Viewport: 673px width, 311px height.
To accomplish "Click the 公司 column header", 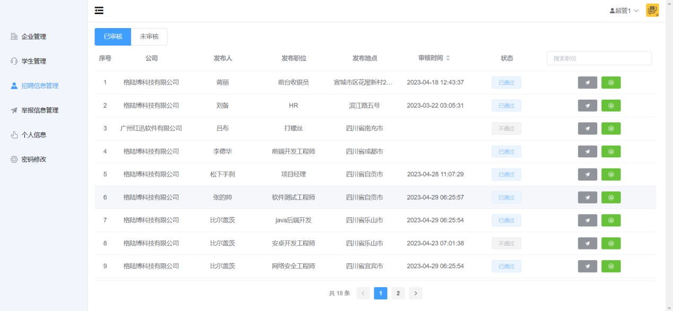I will [152, 58].
